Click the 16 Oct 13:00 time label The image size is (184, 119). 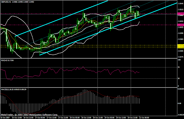pos(17,118)
